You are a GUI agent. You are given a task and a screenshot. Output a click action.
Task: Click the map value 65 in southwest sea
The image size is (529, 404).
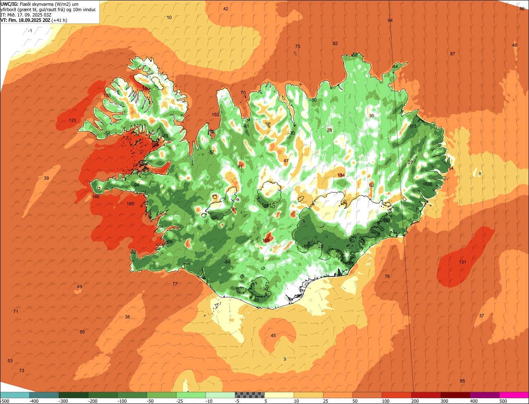coord(82,332)
